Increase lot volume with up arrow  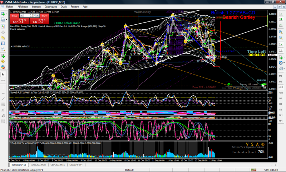coord(38,15)
